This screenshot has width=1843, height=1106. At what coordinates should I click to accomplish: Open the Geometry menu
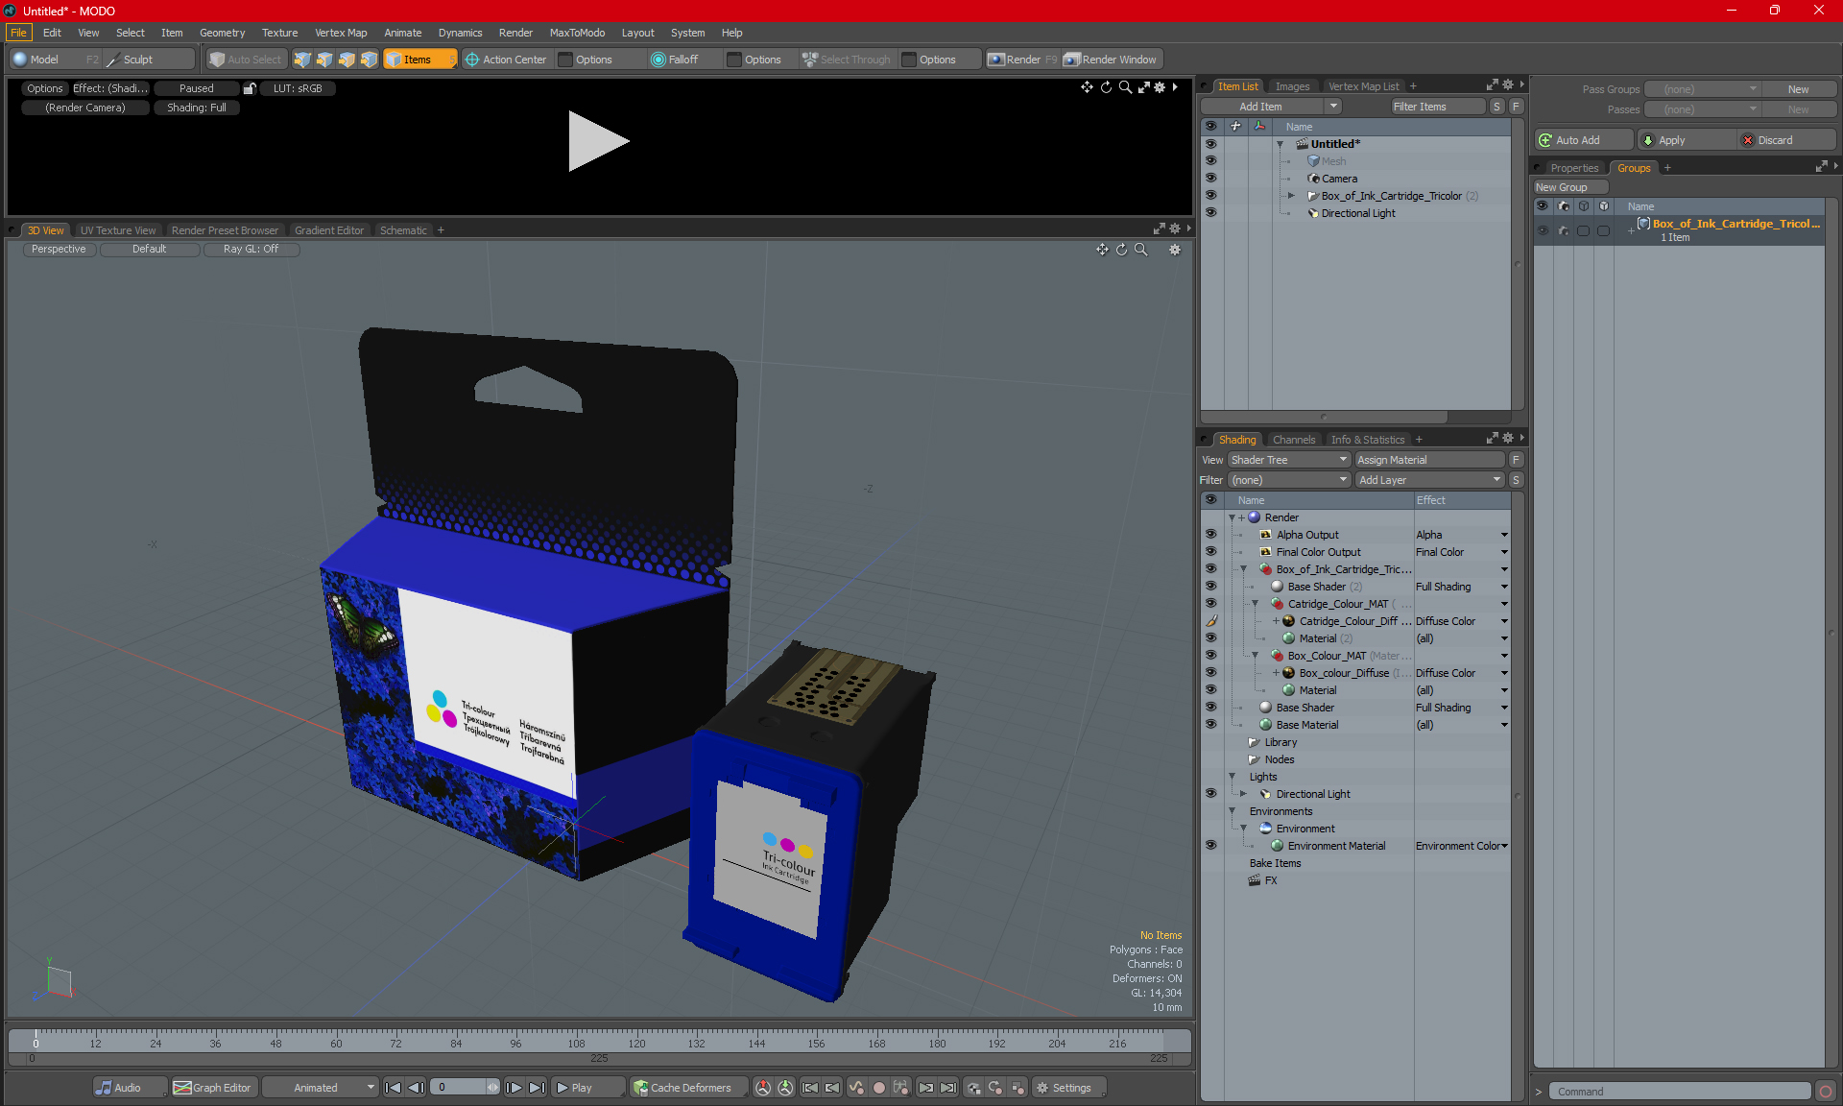[222, 33]
